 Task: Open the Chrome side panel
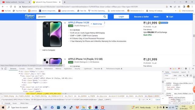point(184,7)
